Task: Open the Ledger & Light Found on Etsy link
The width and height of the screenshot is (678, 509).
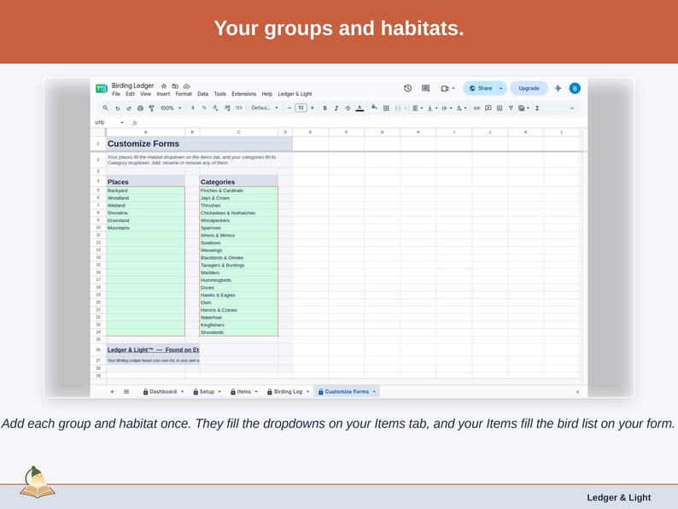Action: [153, 350]
